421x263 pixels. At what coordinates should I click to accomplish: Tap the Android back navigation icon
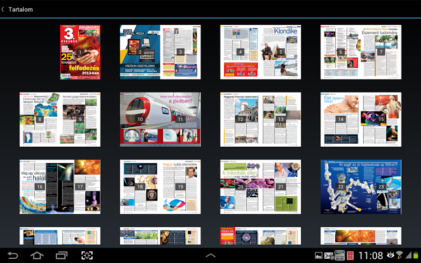tap(13, 255)
